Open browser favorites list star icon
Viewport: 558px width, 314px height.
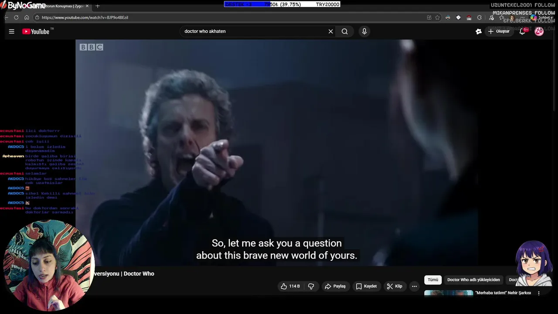click(x=501, y=17)
